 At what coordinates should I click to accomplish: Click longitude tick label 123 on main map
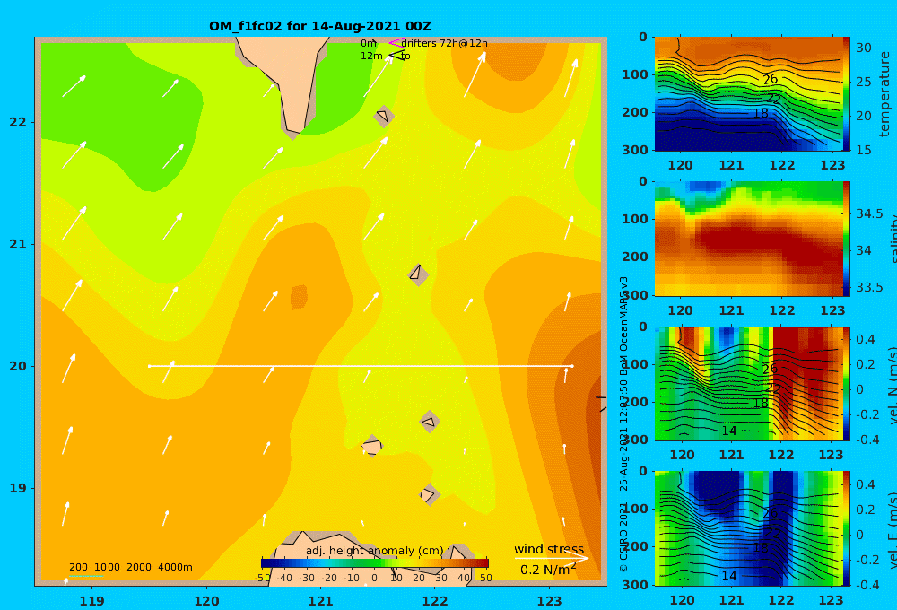(550, 601)
